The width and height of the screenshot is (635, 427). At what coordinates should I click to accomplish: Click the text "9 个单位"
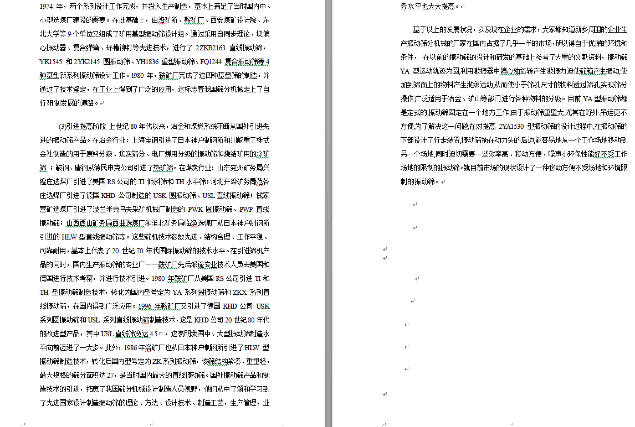tap(81, 34)
